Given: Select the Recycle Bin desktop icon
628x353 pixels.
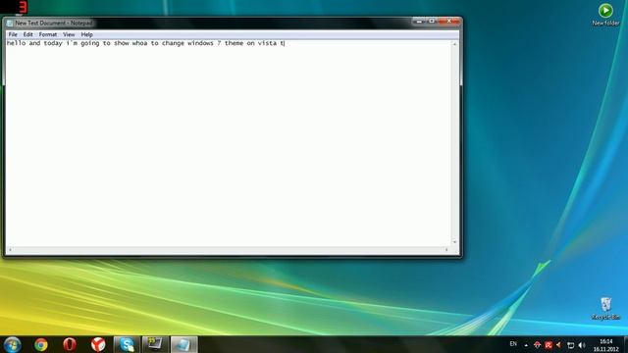Looking at the screenshot, I should (605, 308).
